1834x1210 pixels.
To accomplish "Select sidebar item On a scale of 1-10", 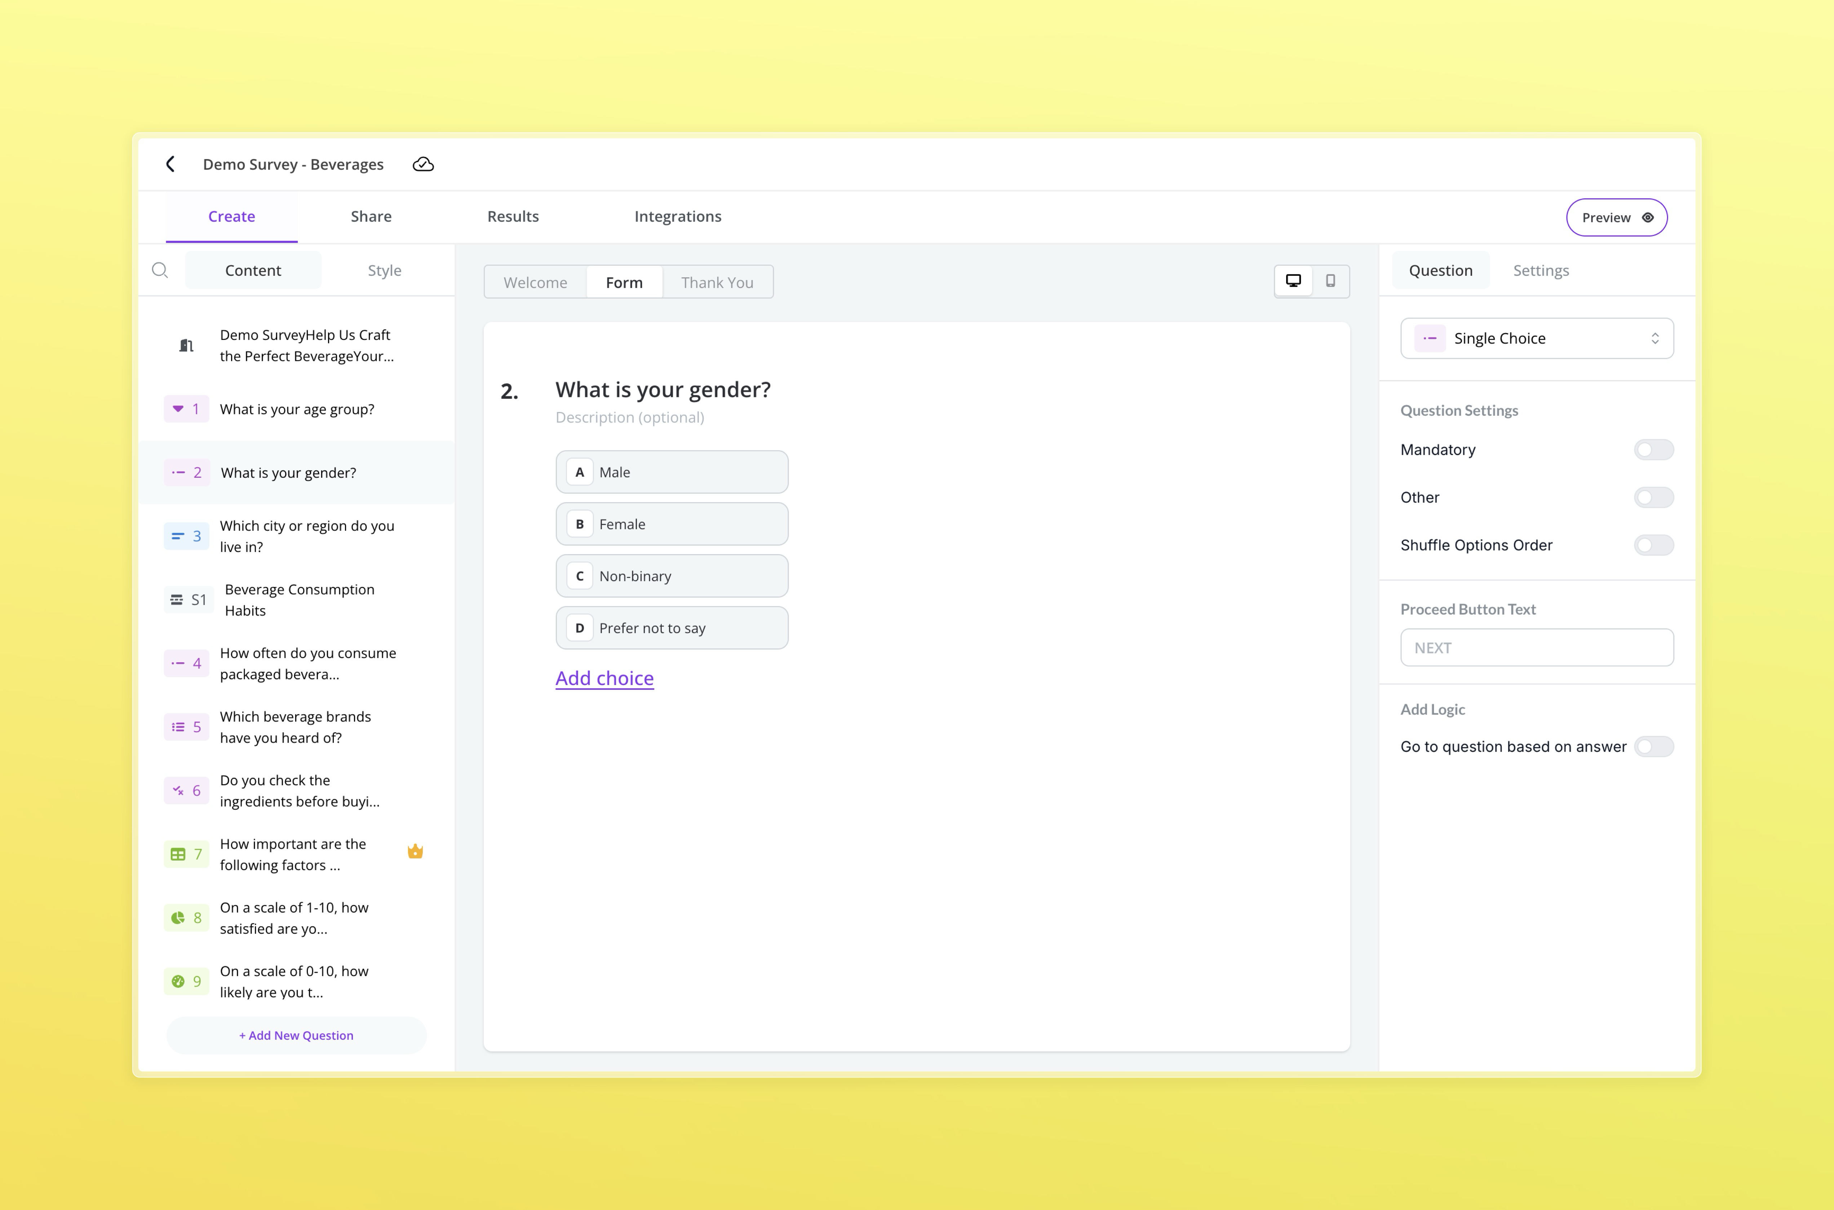I will [296, 918].
